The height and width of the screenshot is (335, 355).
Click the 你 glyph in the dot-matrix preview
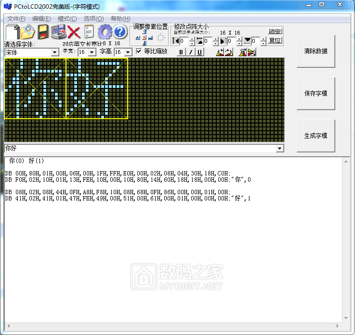pos(35,88)
